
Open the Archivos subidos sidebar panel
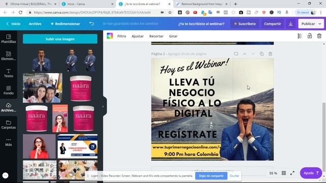pos(8,107)
